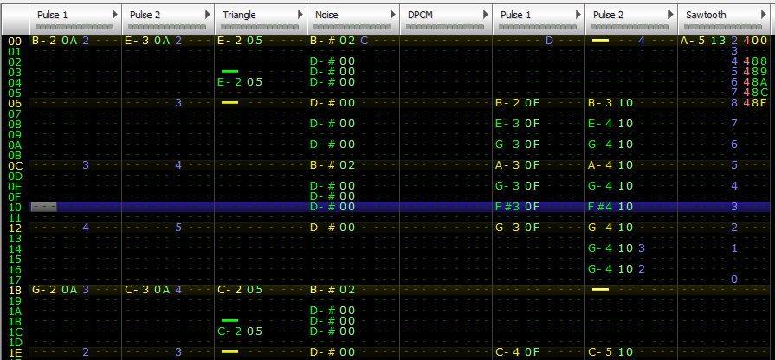
Task: Select the A-5 note in Sawtooth channel
Action: click(x=694, y=41)
